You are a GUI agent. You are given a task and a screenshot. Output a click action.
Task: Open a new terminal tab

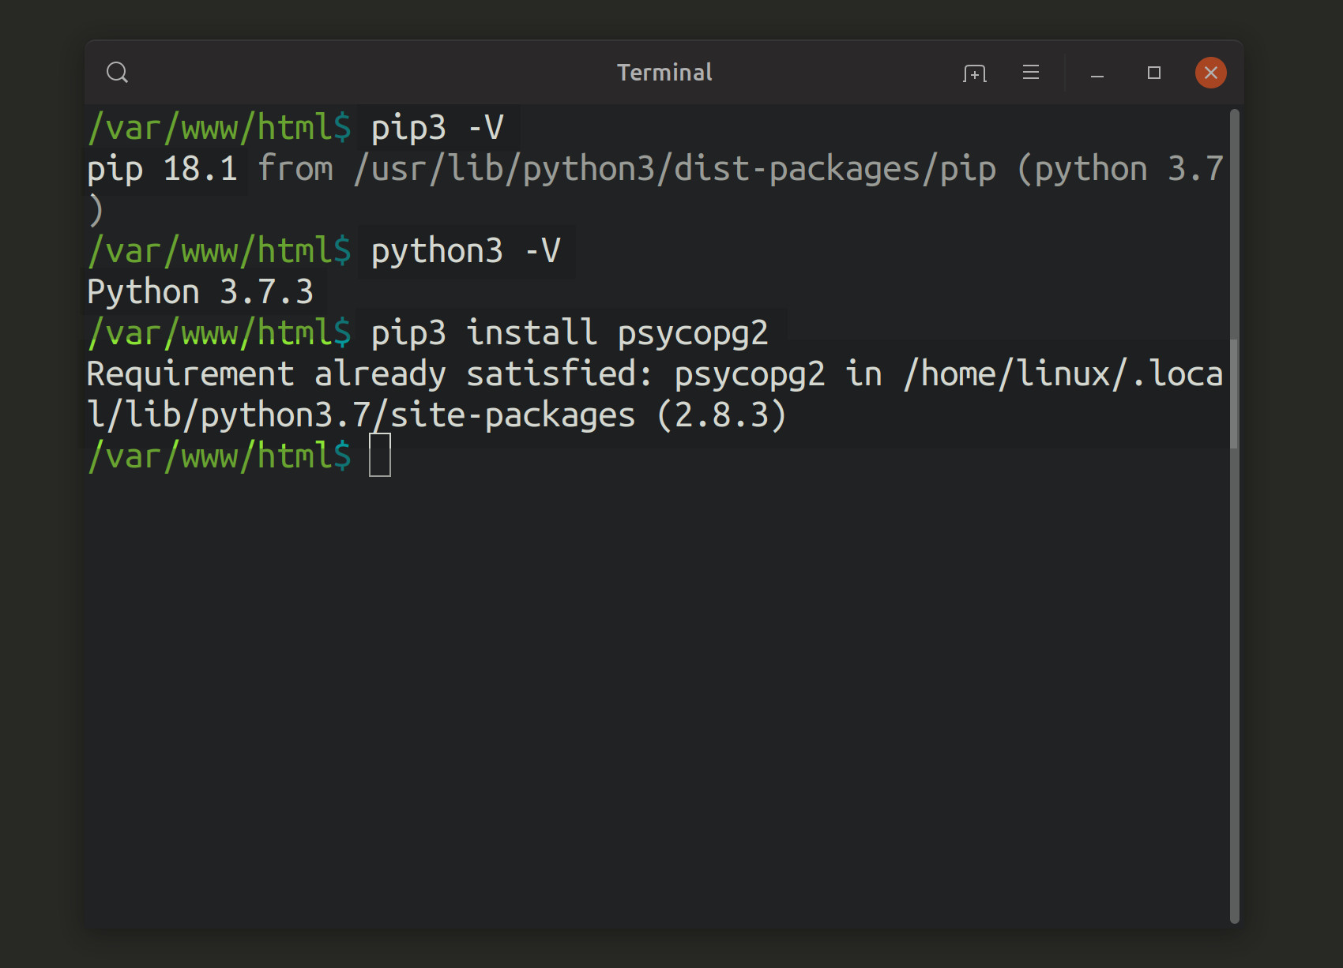(x=975, y=73)
